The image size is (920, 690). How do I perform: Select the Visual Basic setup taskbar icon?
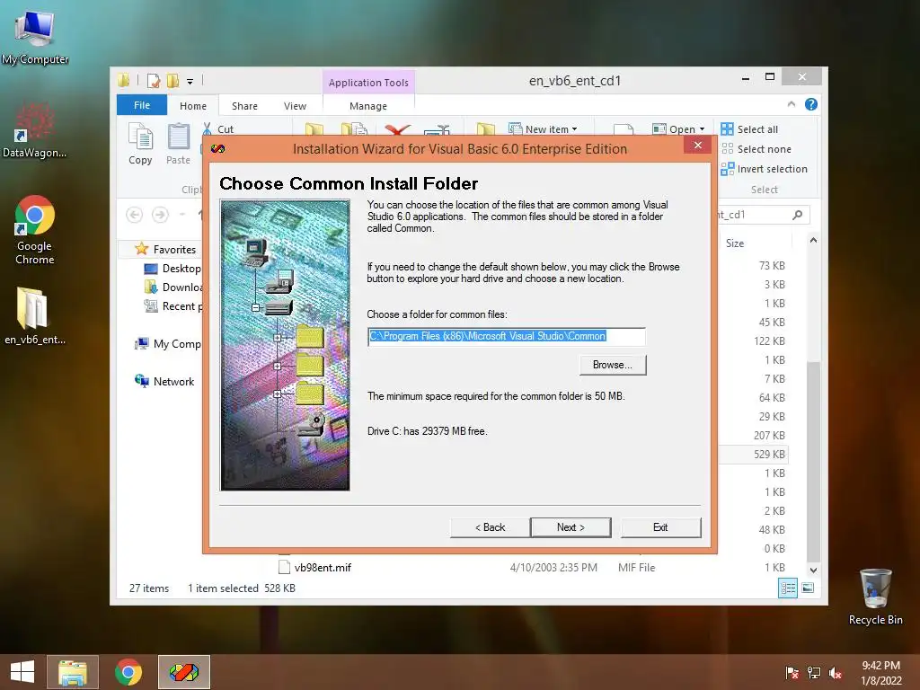click(x=183, y=672)
